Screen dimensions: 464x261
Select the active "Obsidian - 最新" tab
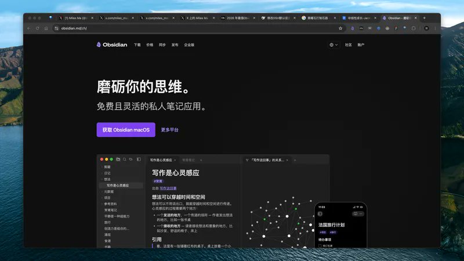[399, 18]
